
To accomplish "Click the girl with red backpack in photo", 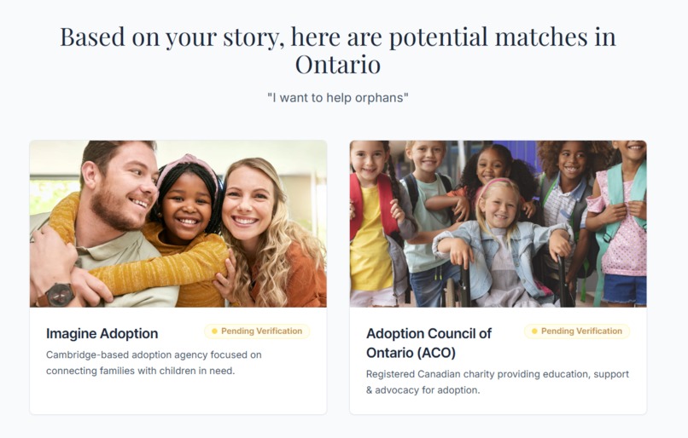I will pyautogui.click(x=373, y=223).
